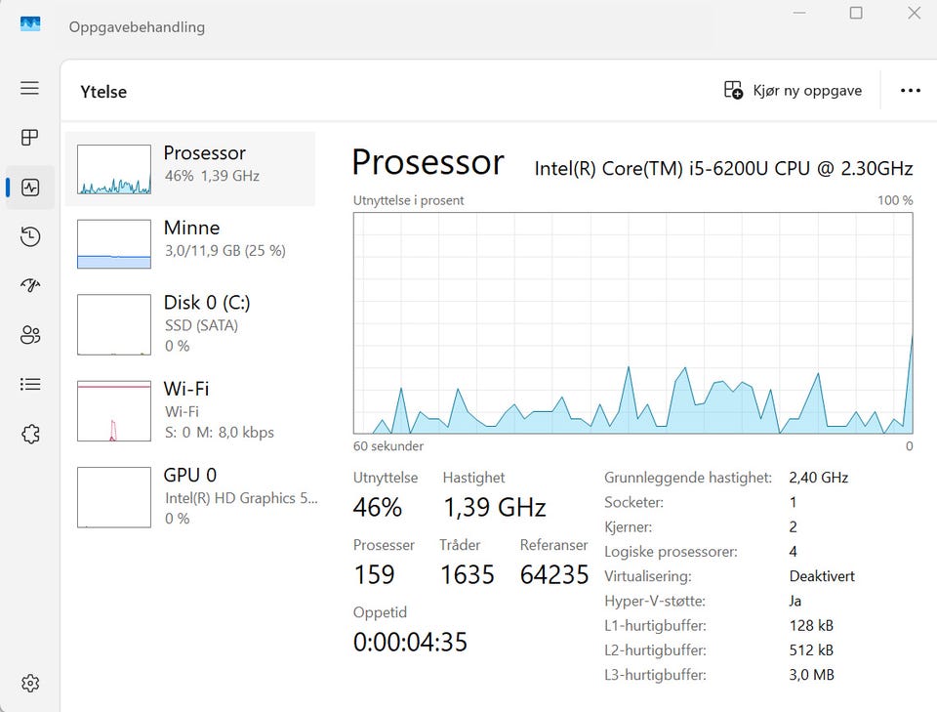Click the Kjør ny oppgave icon

point(733,90)
